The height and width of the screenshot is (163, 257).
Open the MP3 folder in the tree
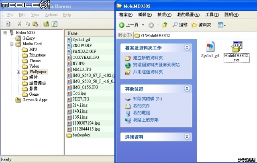(33, 49)
